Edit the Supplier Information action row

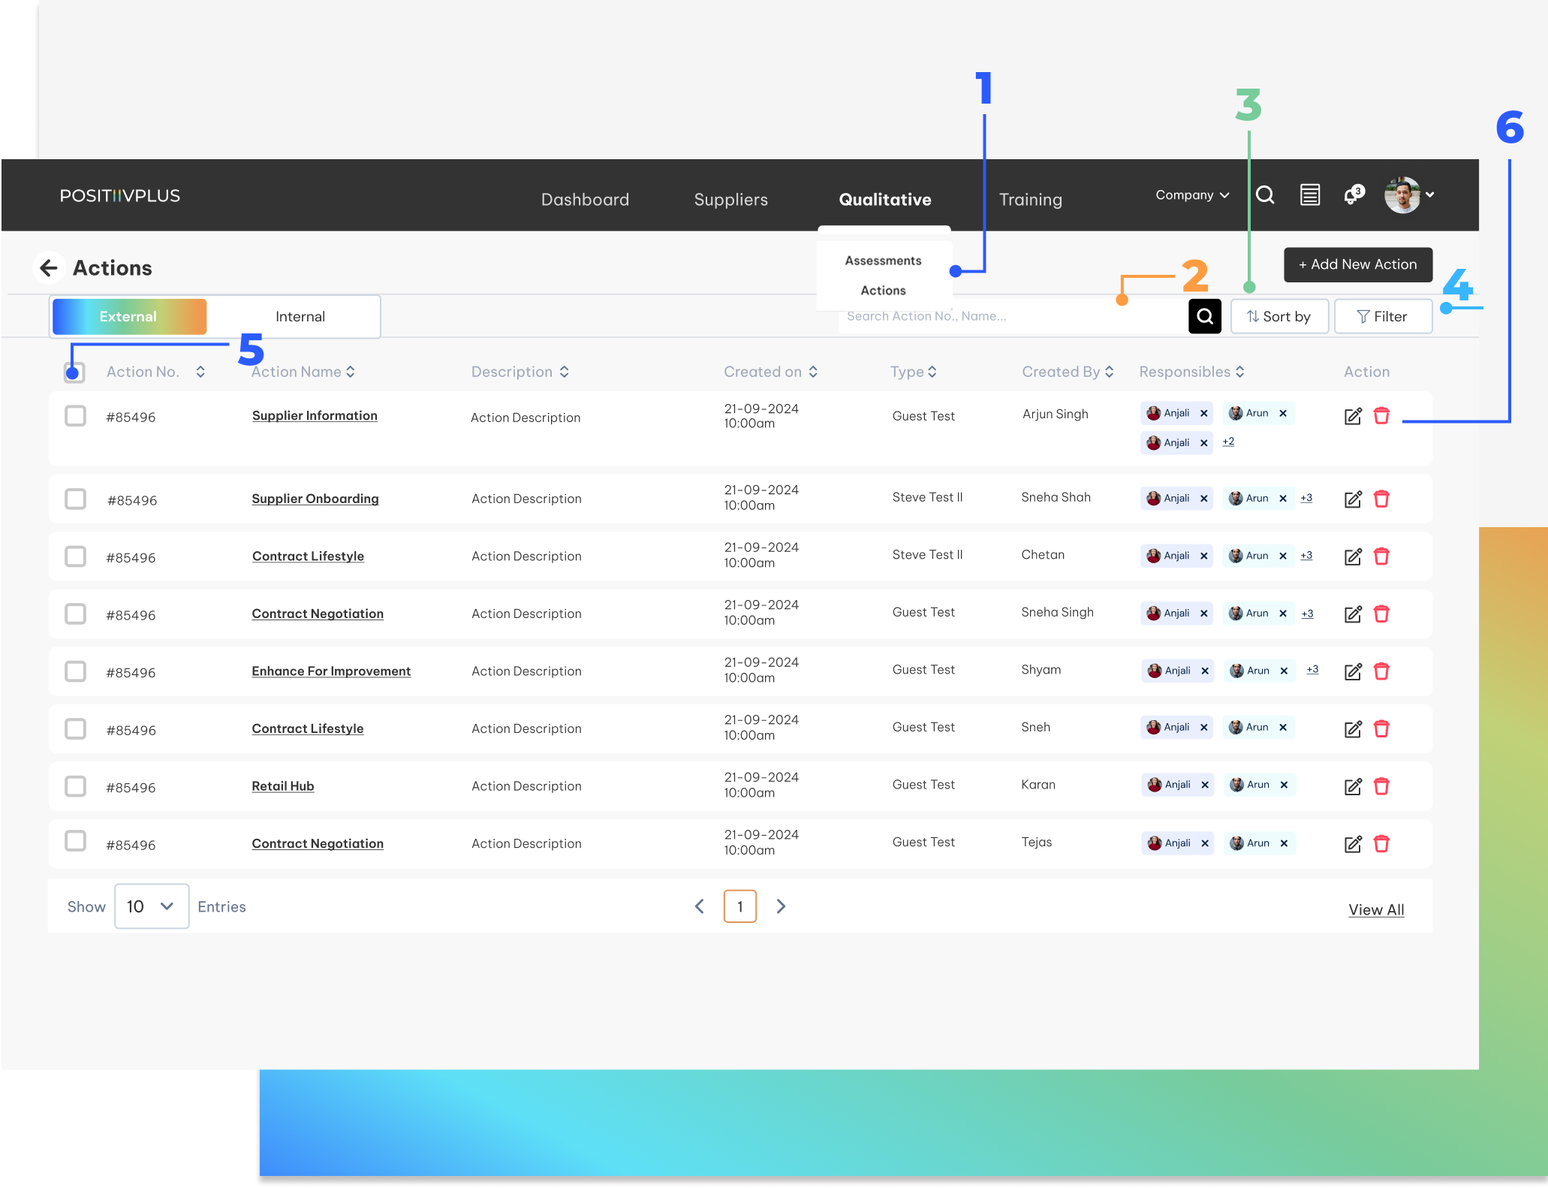pos(1353,416)
